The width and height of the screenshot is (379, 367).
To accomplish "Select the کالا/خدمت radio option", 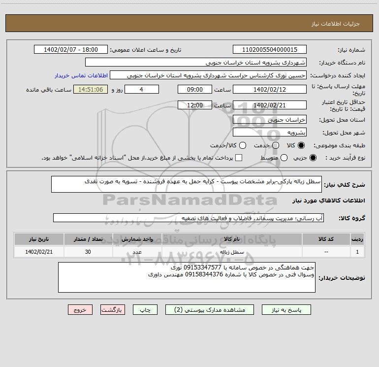I will click(x=243, y=145).
